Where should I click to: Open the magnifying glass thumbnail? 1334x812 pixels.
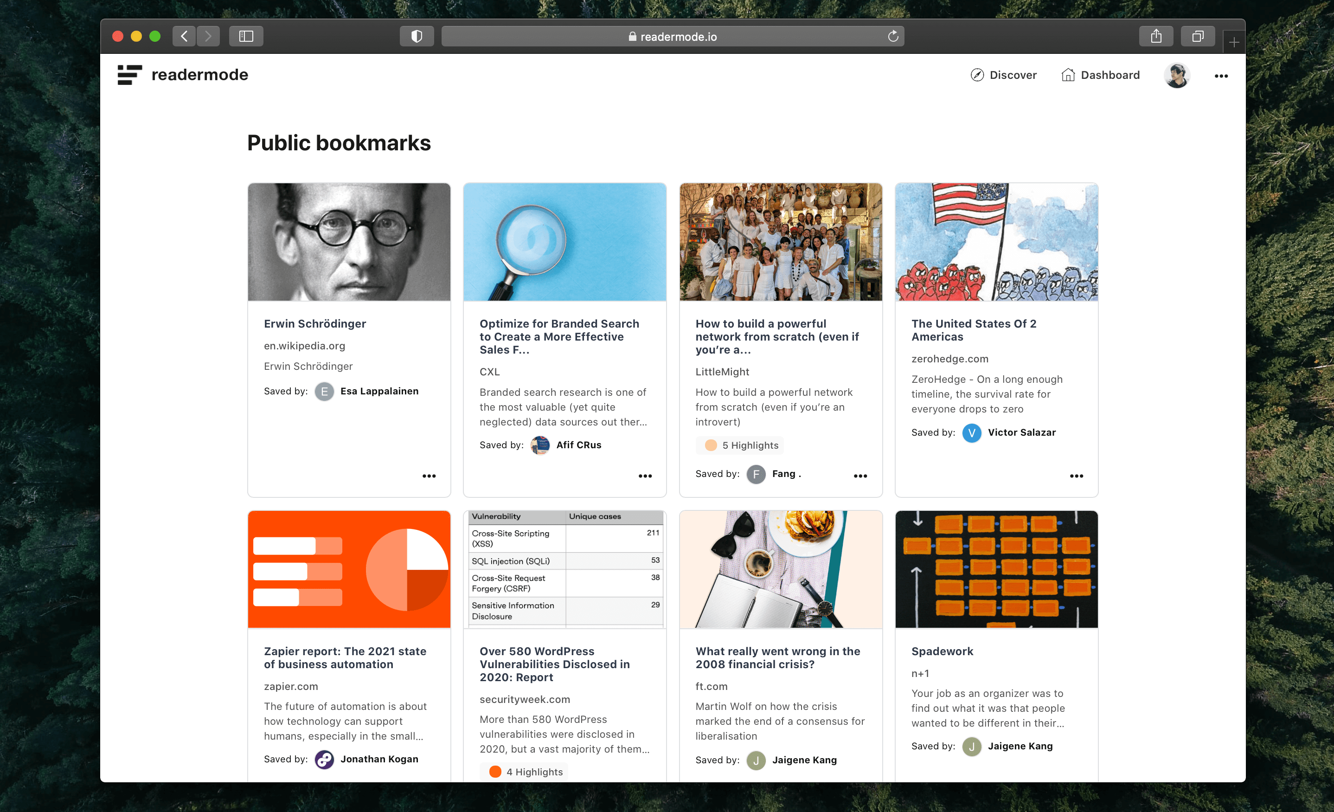[564, 242]
